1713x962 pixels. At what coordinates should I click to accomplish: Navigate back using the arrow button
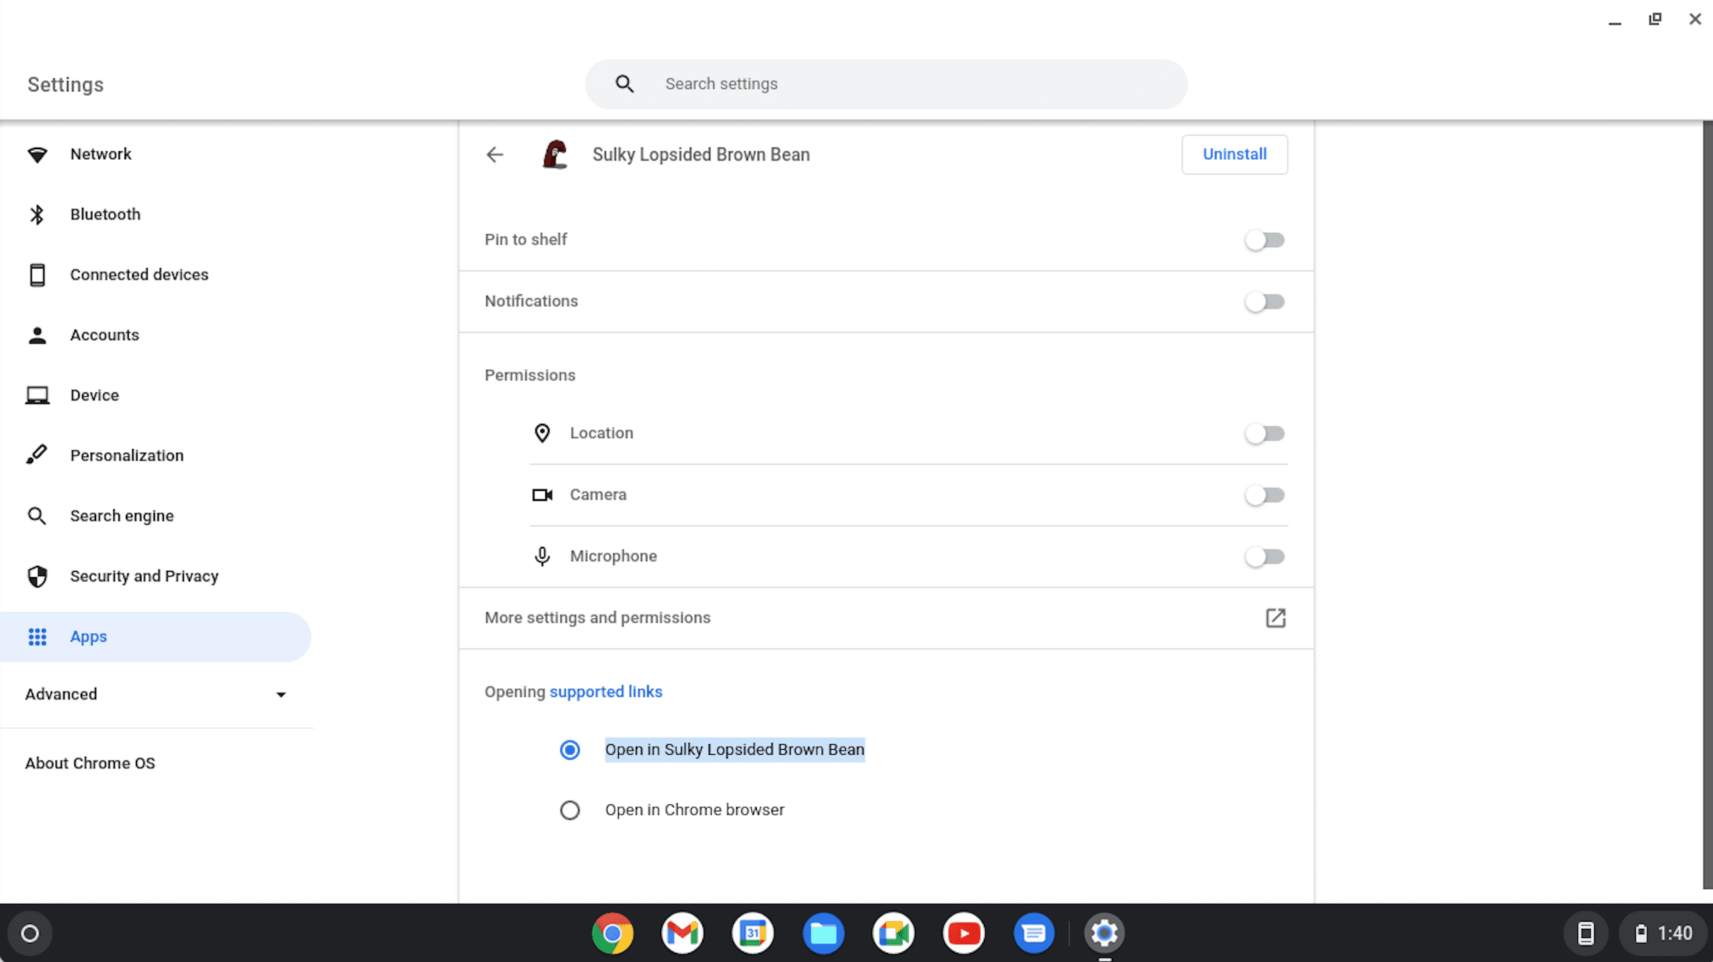494,154
